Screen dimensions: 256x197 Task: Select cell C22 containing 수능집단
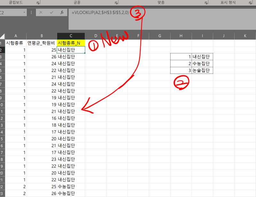(71, 186)
